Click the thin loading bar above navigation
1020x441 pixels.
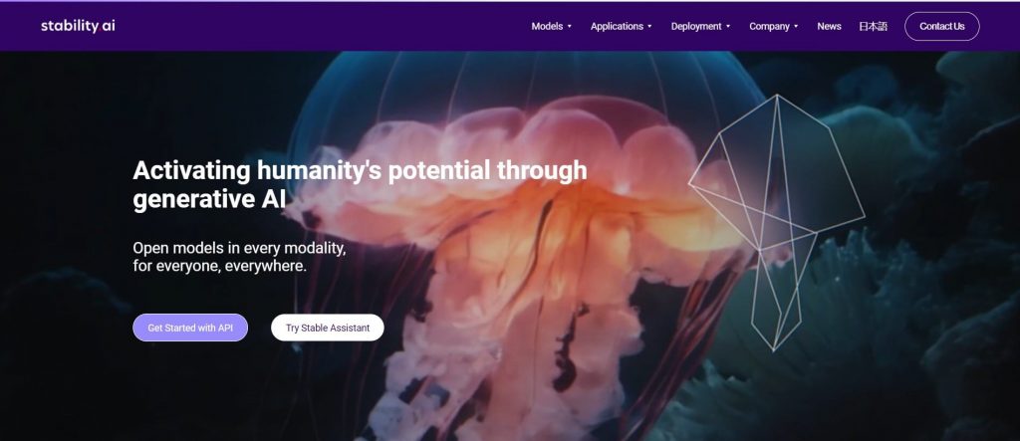510,1
